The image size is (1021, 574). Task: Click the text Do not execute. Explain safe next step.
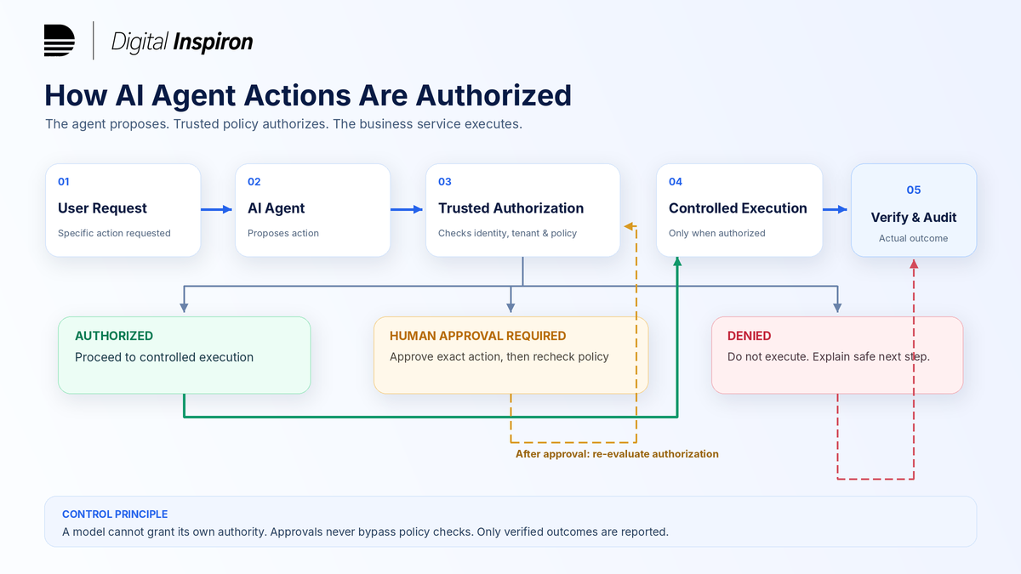(x=829, y=356)
